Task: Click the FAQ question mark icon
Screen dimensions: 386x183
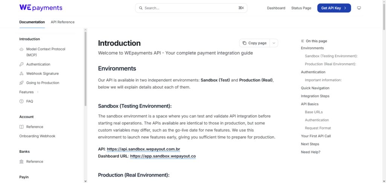Action: [21, 101]
